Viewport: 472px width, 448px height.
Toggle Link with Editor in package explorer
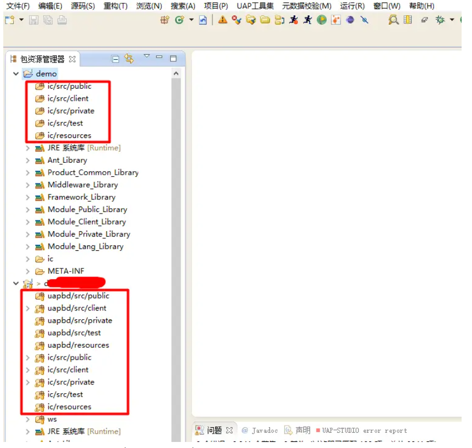click(x=129, y=59)
